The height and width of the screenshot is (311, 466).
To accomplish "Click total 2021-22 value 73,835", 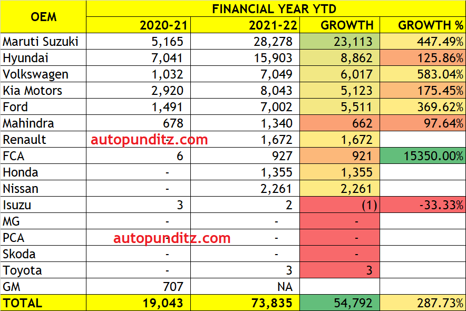I will point(271,303).
